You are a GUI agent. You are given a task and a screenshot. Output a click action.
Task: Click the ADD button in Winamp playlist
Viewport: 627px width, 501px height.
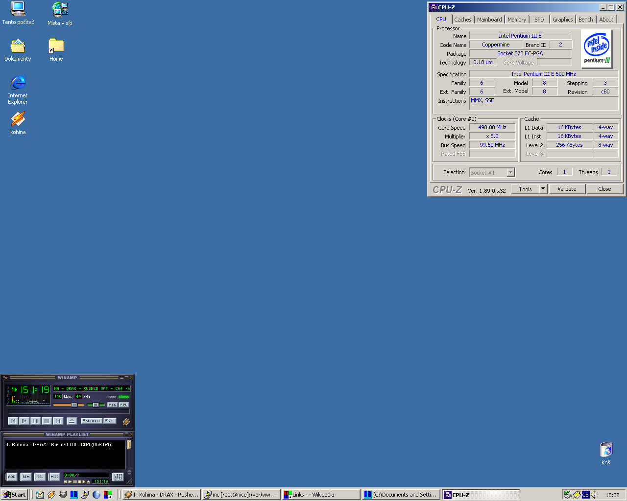coord(12,477)
